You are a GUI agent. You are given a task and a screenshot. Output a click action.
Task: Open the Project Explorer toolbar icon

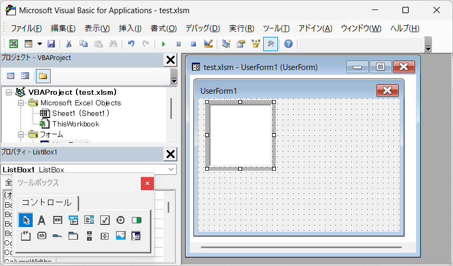tap(226, 44)
